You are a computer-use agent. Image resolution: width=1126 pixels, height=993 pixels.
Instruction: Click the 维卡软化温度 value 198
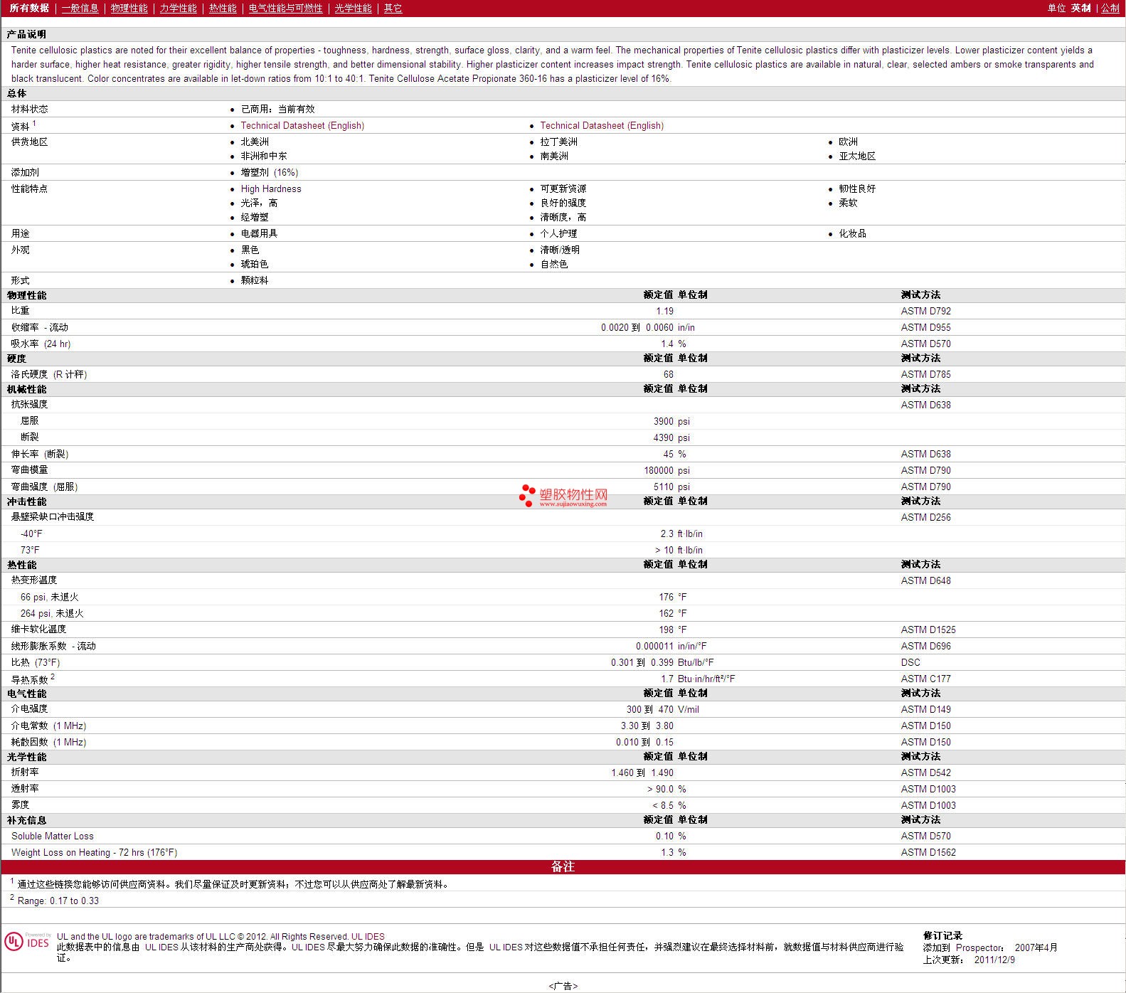(x=666, y=630)
